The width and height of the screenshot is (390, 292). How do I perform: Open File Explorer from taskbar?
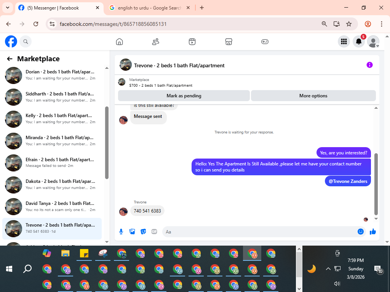66,253
